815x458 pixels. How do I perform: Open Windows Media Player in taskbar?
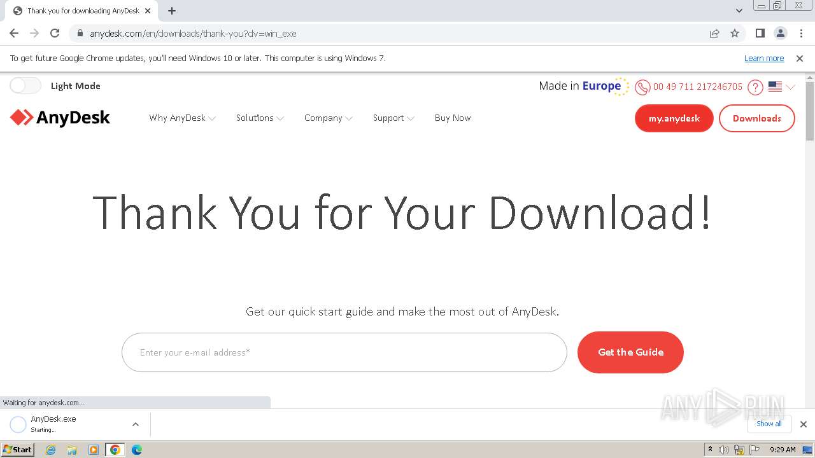(94, 450)
